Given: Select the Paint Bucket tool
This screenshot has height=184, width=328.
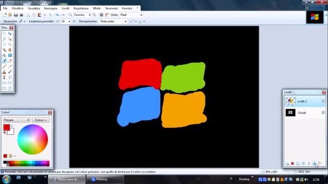Looking at the screenshot, I should click(4, 55).
